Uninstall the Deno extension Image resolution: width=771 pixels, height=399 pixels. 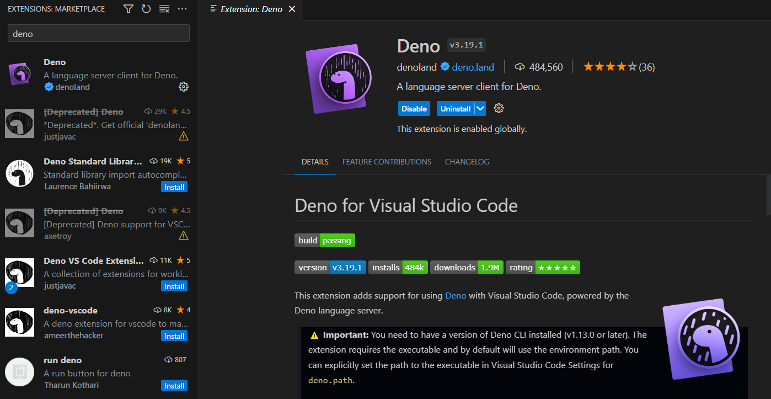(456, 109)
